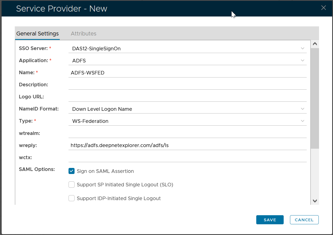Select the General Settings tab

pyautogui.click(x=38, y=34)
